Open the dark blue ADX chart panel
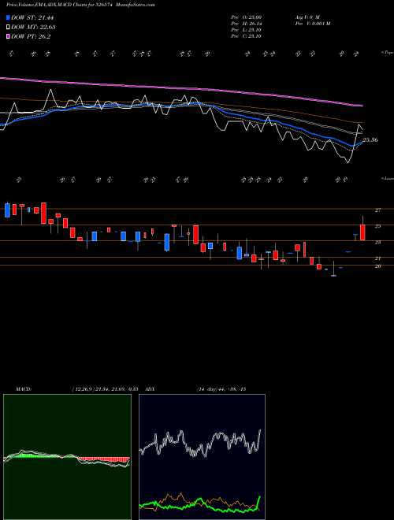 pyautogui.click(x=202, y=457)
